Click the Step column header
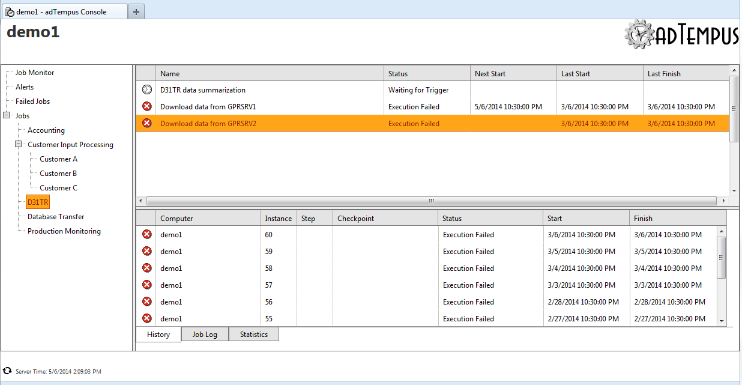The height and width of the screenshot is (385, 742). coord(315,219)
